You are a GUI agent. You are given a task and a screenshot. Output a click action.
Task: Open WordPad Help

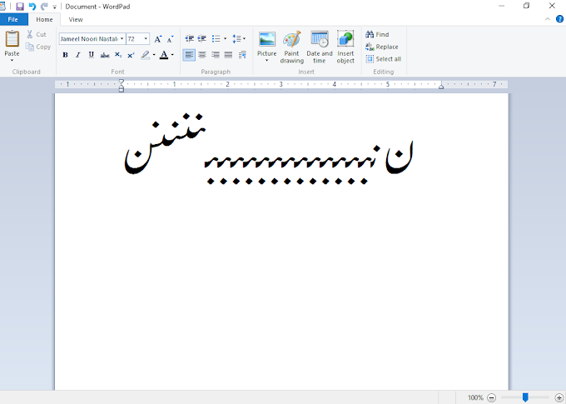pos(560,19)
